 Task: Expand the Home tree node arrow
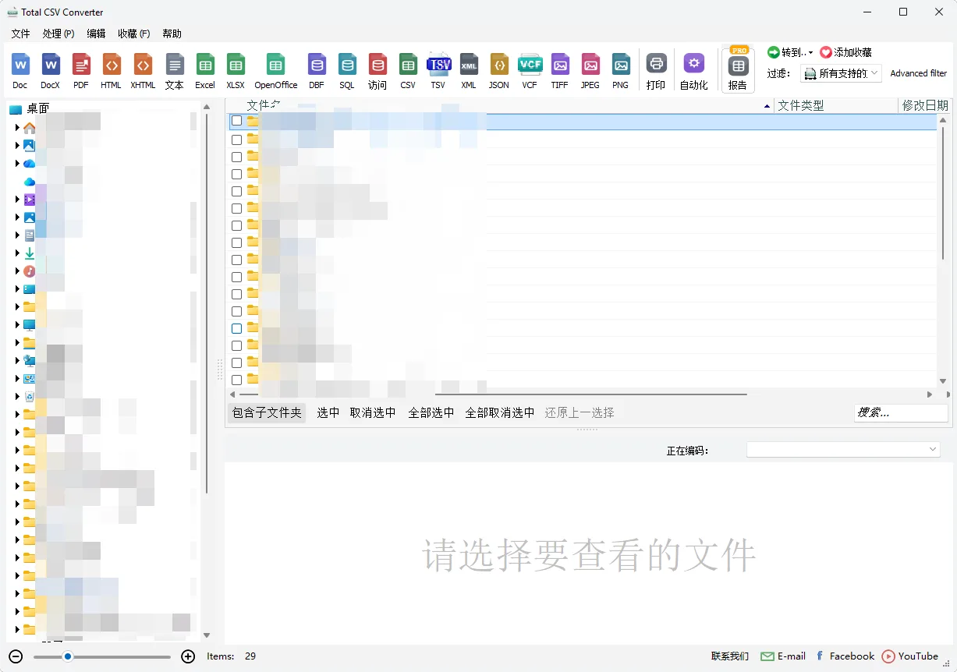[17, 127]
